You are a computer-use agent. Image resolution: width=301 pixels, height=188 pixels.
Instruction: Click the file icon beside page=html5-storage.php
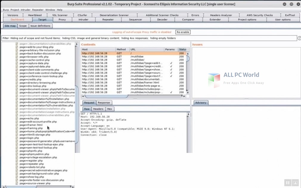point(17,135)
